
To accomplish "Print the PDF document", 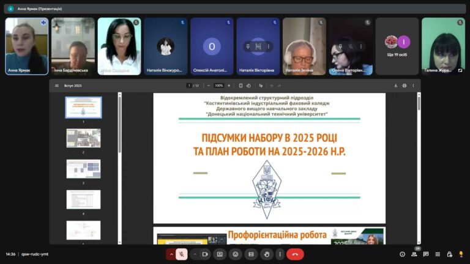I will pos(405,86).
